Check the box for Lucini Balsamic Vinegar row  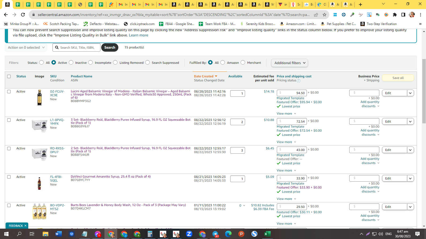pos(9,91)
